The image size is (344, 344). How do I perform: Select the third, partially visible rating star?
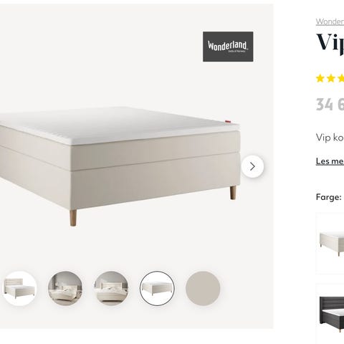pos(341,78)
